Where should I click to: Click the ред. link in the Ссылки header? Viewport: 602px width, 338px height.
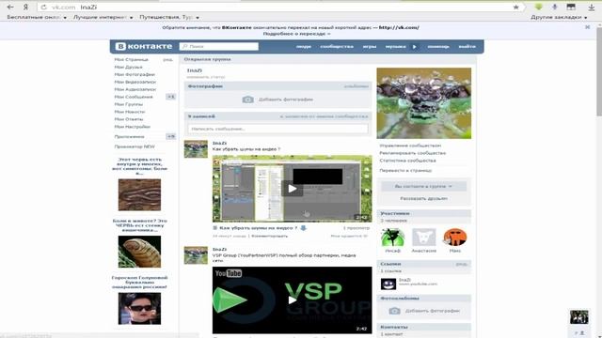coord(462,264)
